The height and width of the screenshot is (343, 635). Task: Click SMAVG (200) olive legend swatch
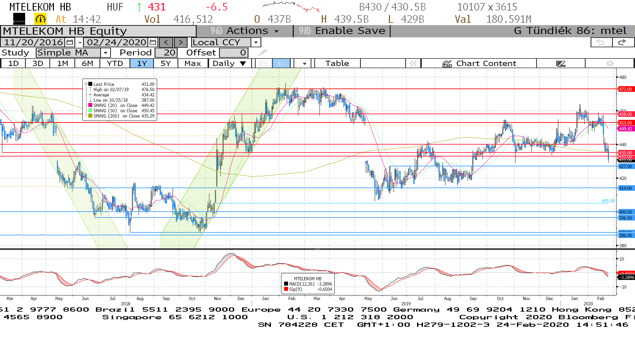90,116
